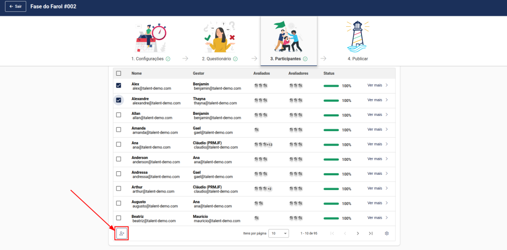
Task: Toggle select-all checkbox in table header
Action: click(118, 73)
